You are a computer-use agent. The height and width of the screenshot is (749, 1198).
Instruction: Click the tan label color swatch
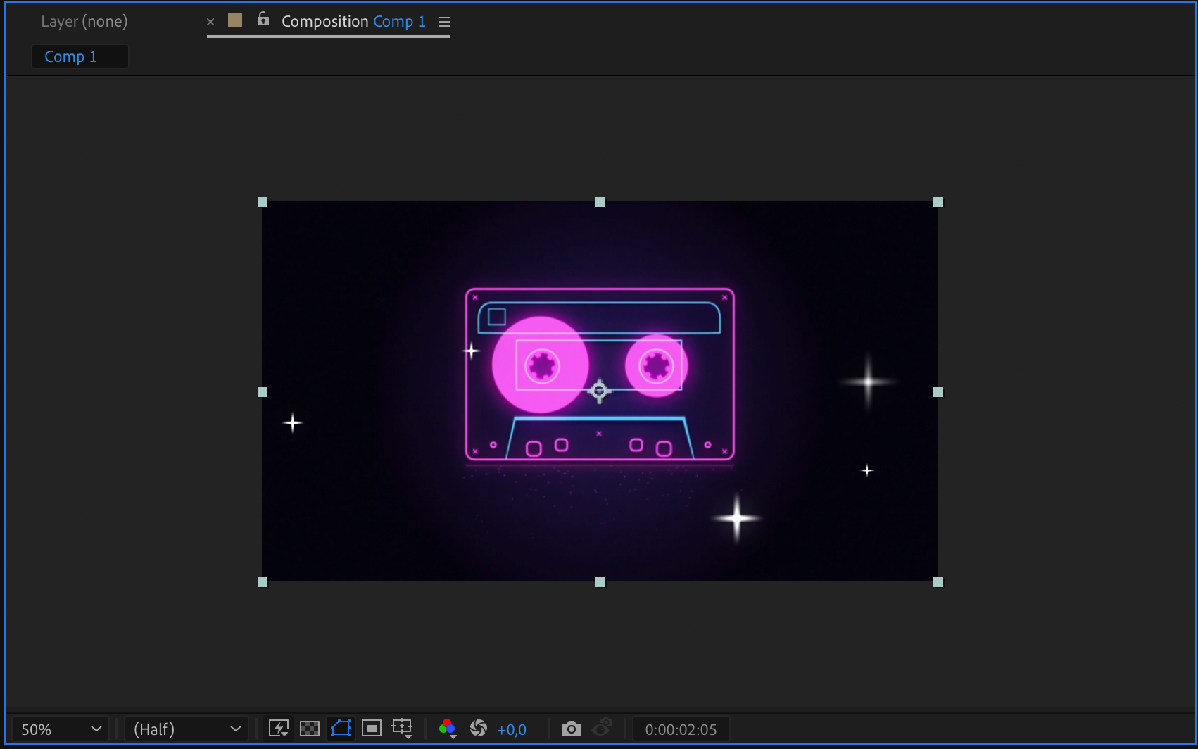[x=235, y=20]
